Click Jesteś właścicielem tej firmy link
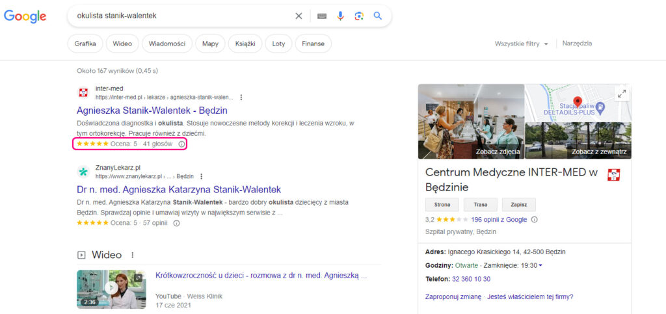Image resolution: width=666 pixels, height=314 pixels. 531,296
